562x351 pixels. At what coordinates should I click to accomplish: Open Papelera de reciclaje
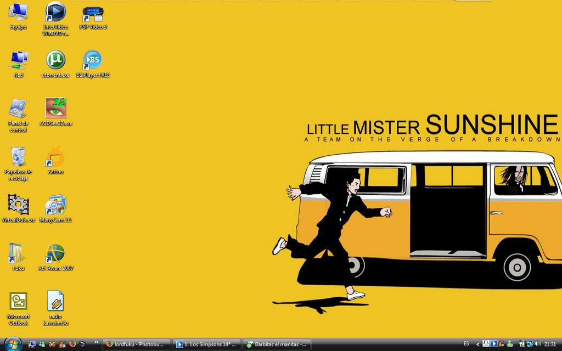[18, 163]
